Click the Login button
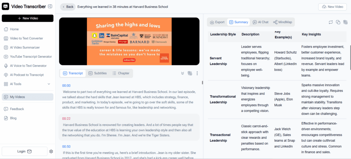The width and height of the screenshot is (351, 159). tap(25, 151)
